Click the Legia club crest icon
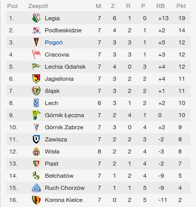This screenshot has height=207, width=196. (x=36, y=18)
